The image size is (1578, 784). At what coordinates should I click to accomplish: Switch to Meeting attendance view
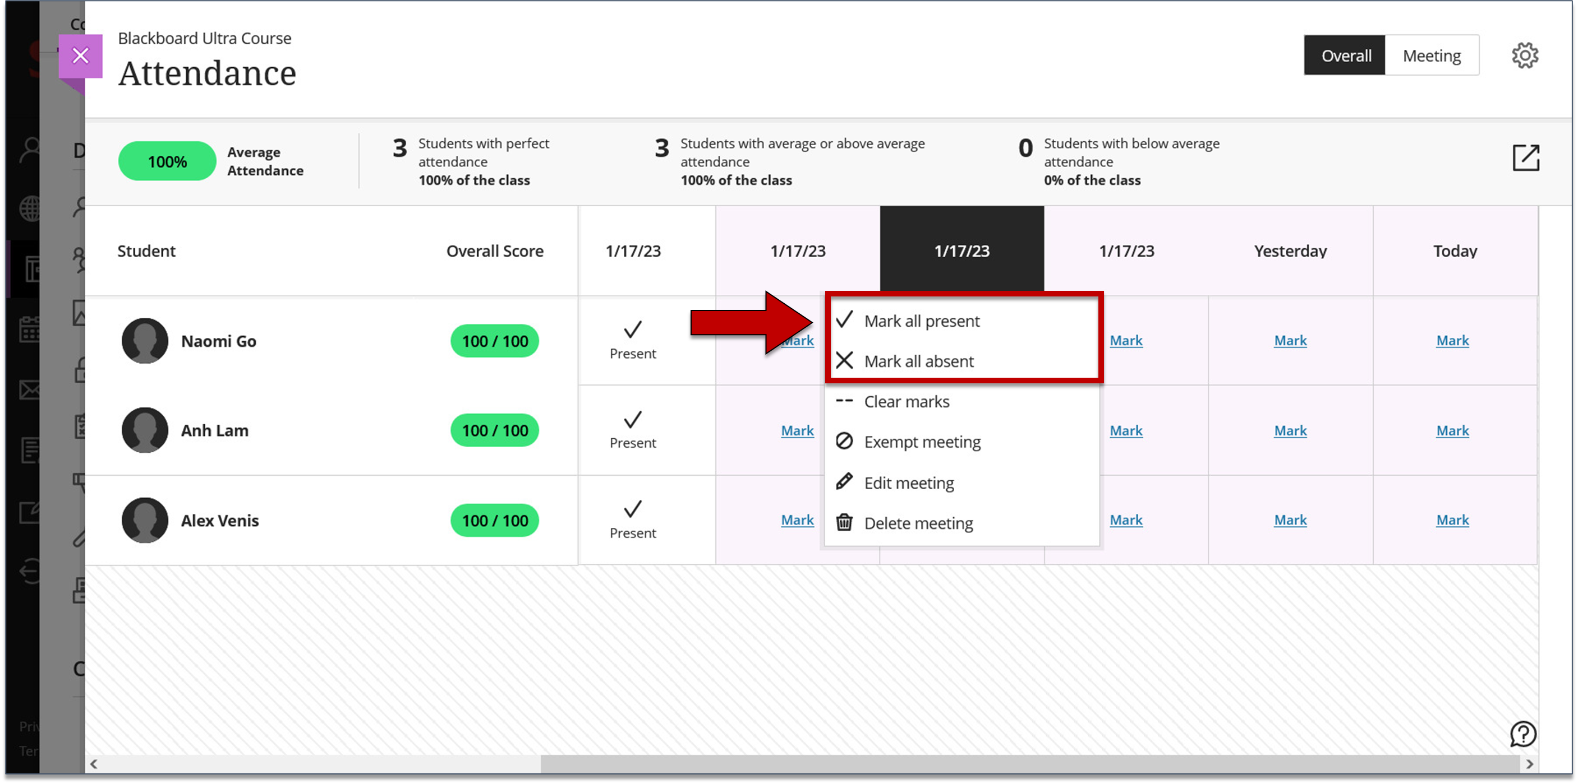(x=1432, y=55)
